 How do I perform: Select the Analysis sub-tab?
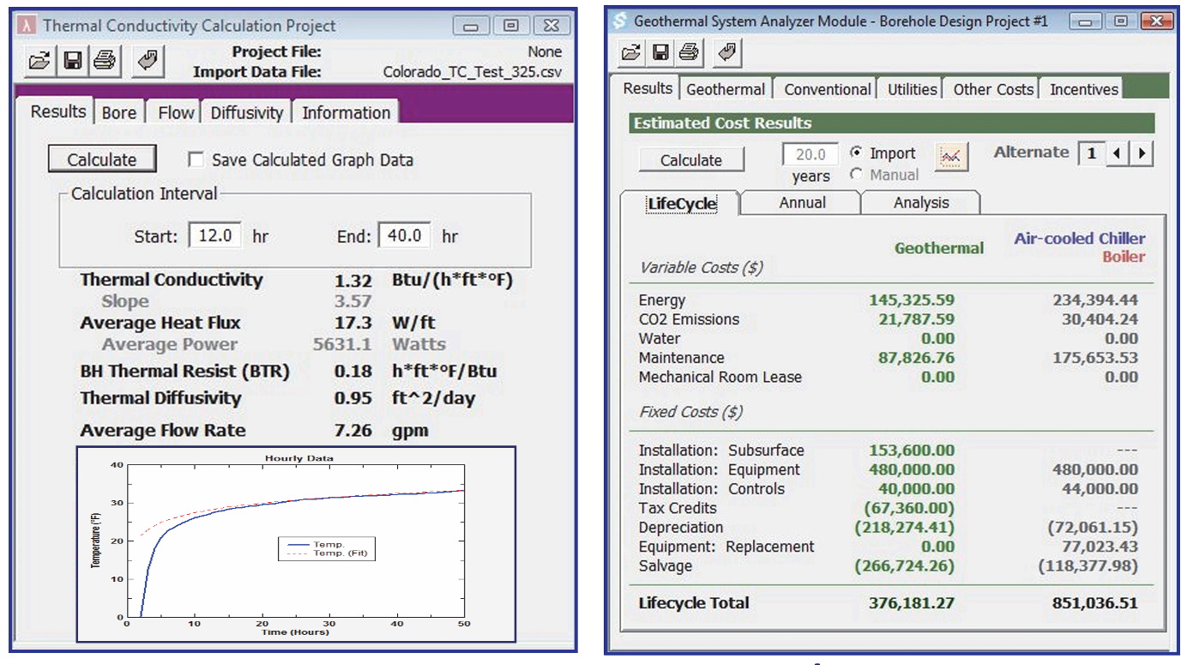point(921,203)
